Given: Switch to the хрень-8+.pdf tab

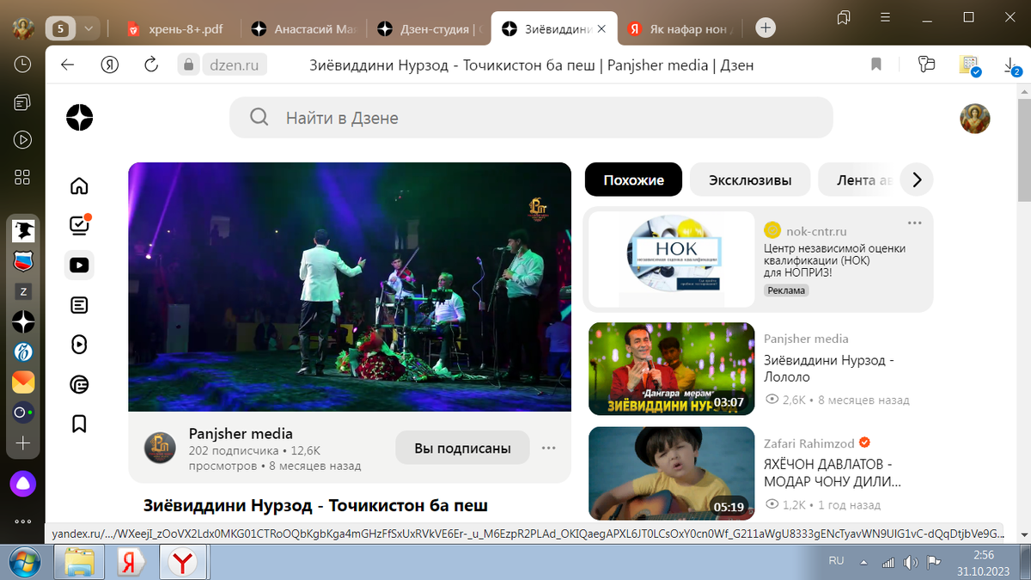Looking at the screenshot, I should [x=175, y=28].
